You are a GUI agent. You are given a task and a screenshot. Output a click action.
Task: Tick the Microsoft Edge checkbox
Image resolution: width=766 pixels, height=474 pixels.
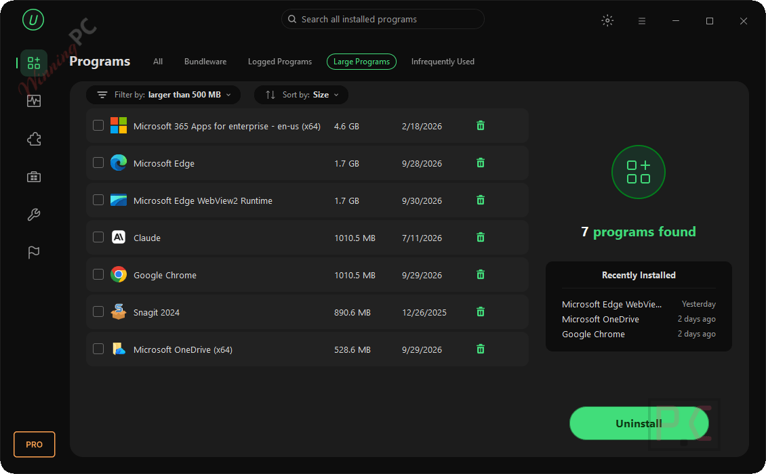pos(98,163)
